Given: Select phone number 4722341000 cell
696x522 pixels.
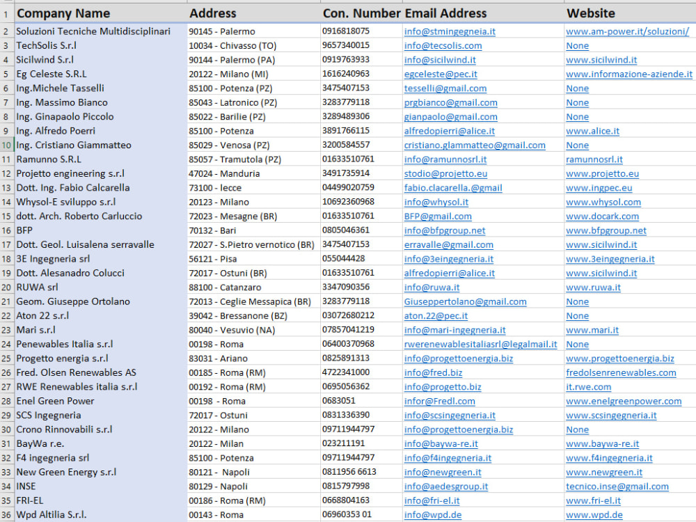Looking at the screenshot, I should (x=361, y=372).
